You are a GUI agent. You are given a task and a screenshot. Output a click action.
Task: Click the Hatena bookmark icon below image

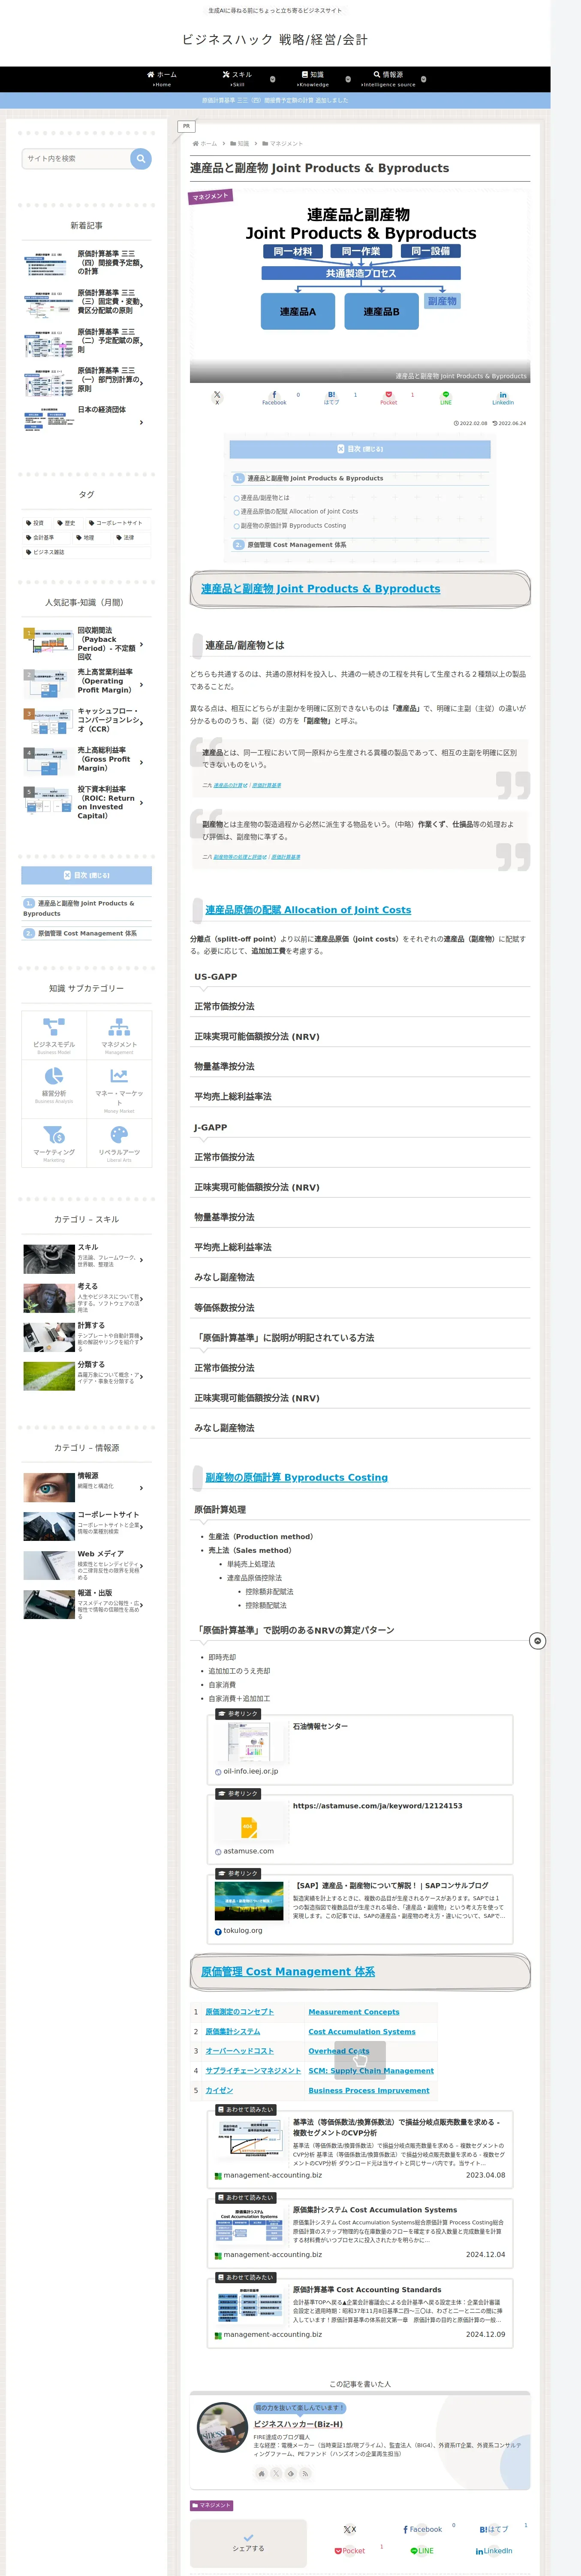pos(331,397)
